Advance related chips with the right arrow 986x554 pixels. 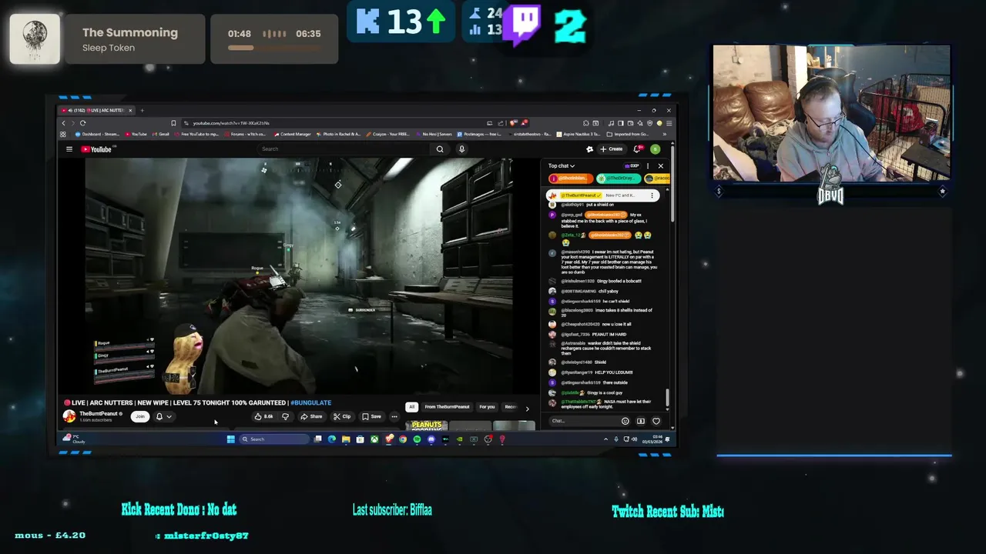coord(527,409)
